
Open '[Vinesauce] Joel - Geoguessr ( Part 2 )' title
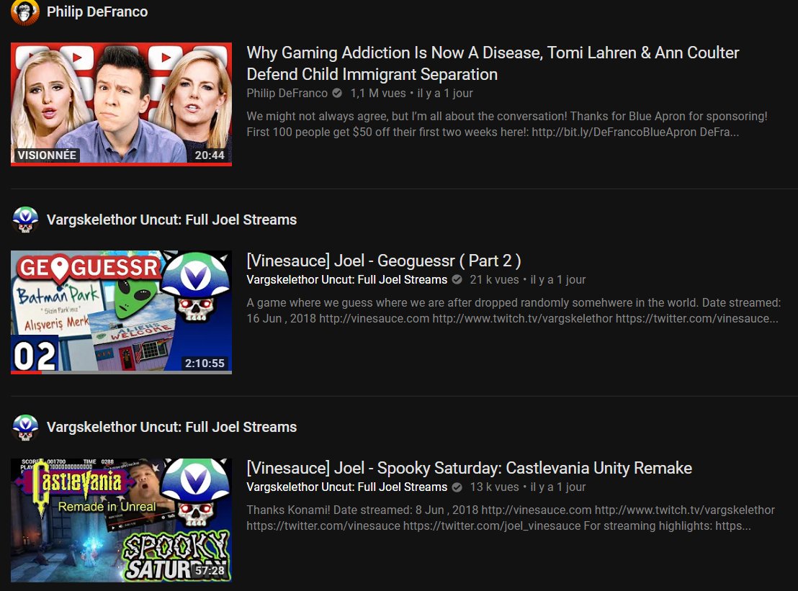[384, 261]
